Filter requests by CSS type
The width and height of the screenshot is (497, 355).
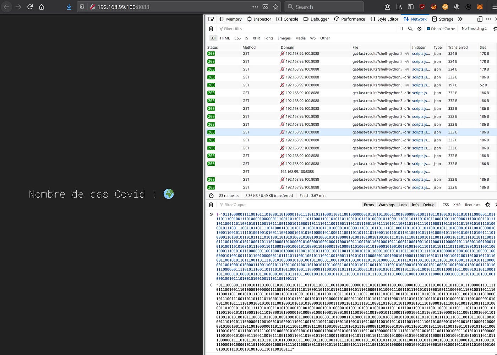coord(237,38)
